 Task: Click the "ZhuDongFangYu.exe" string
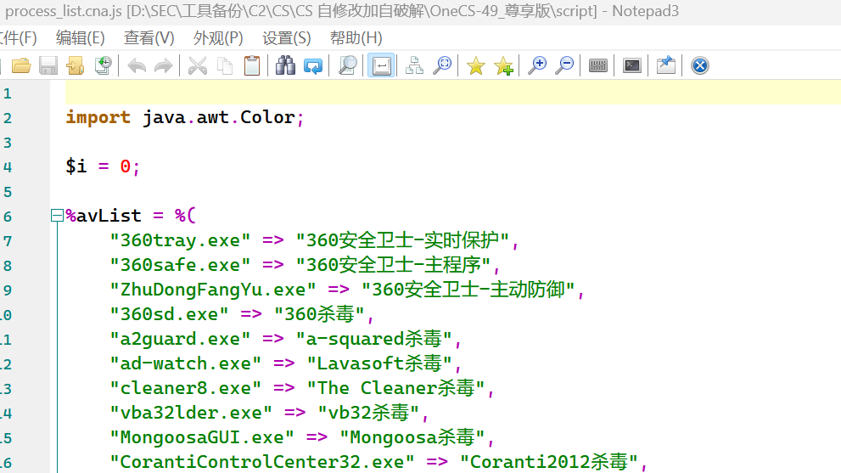tap(213, 290)
